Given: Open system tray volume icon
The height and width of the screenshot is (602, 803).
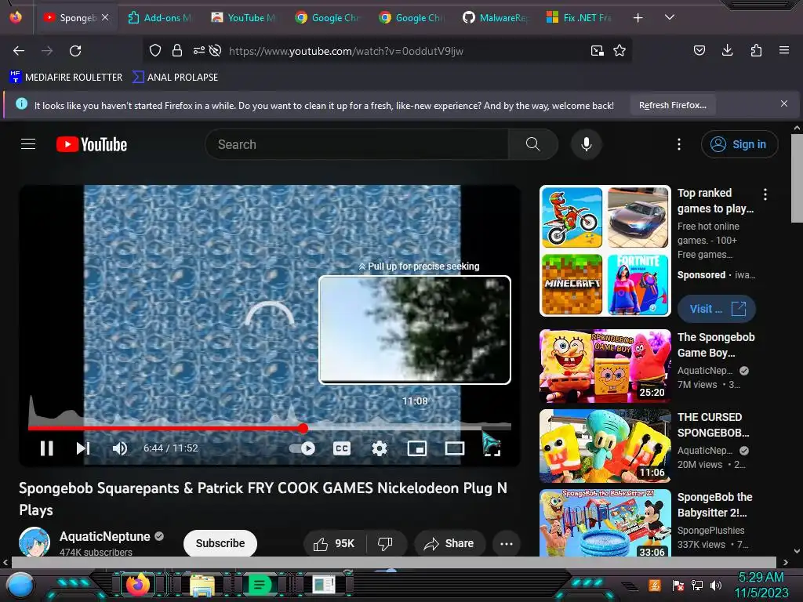Looking at the screenshot, I should [716, 586].
